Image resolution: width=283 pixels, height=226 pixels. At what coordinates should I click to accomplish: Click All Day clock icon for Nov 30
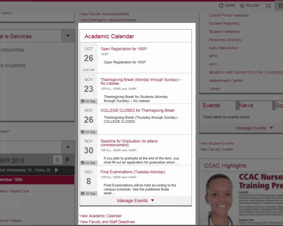tap(83, 163)
